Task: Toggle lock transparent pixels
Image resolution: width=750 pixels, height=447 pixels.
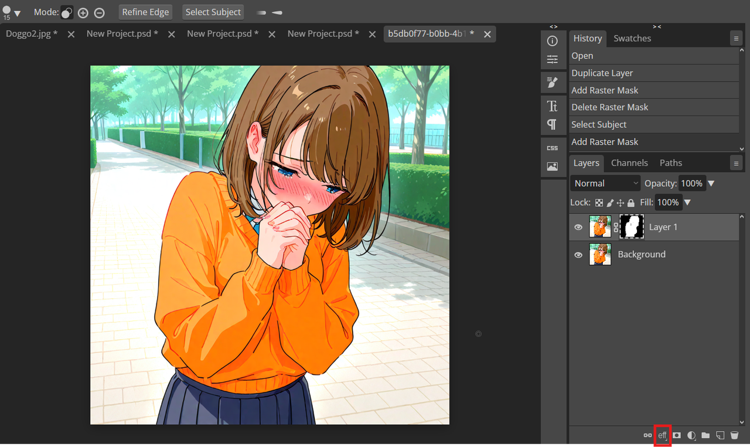Action: (x=599, y=203)
